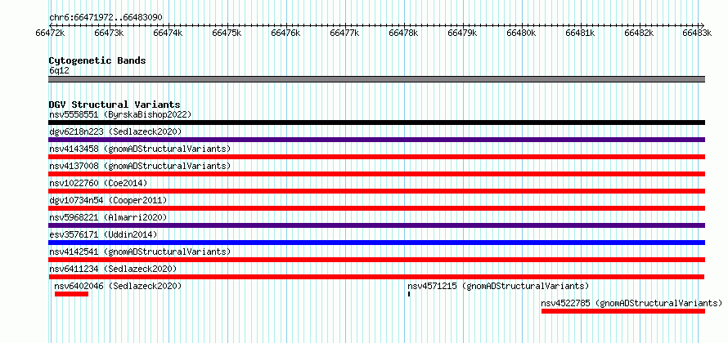Viewport: 728px width, 343px height.
Task: Click the 66480k ruler position
Action: 521,33
